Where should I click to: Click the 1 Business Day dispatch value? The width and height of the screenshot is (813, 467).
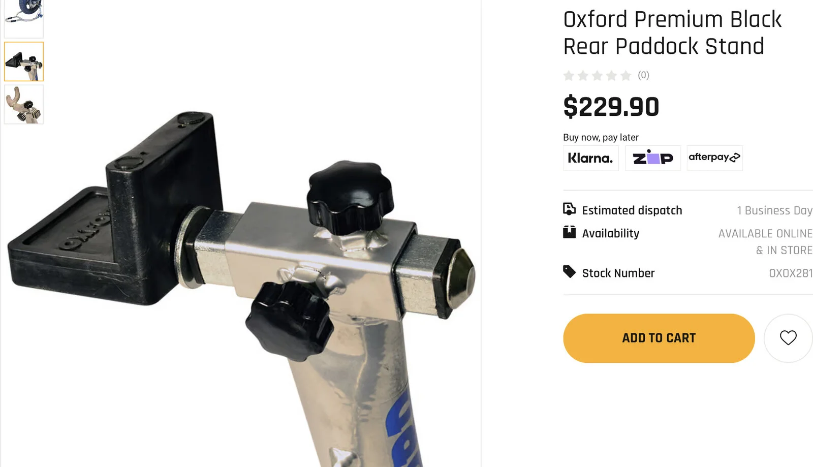click(x=774, y=210)
